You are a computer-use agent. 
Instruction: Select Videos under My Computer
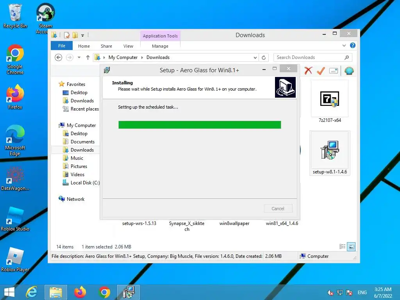tap(77, 175)
